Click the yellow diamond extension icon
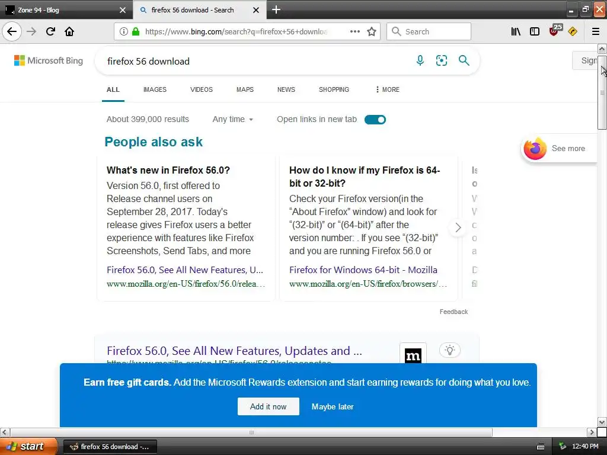The height and width of the screenshot is (455, 607). (573, 31)
